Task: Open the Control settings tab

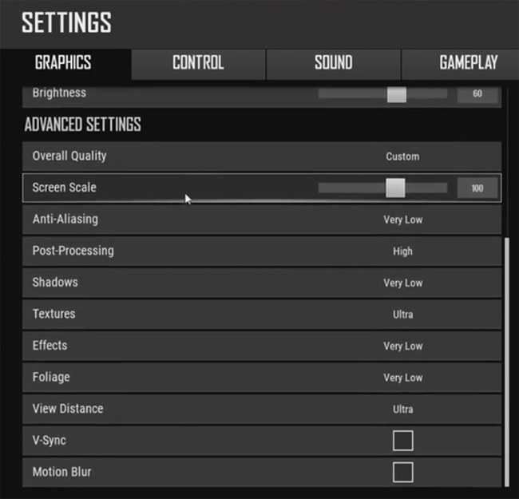Action: coord(198,63)
